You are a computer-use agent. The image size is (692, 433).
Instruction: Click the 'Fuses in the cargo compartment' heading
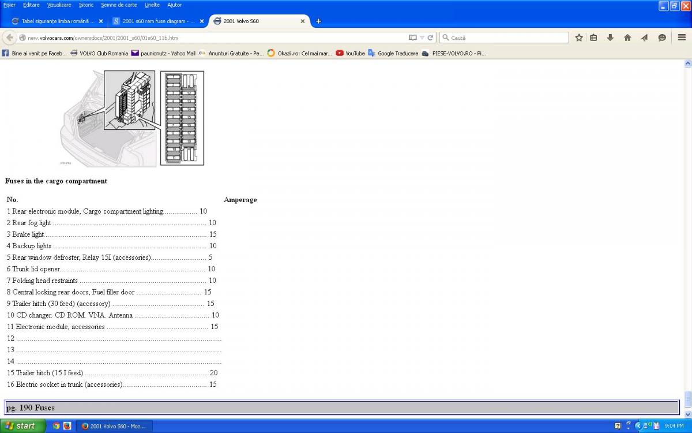coord(56,181)
